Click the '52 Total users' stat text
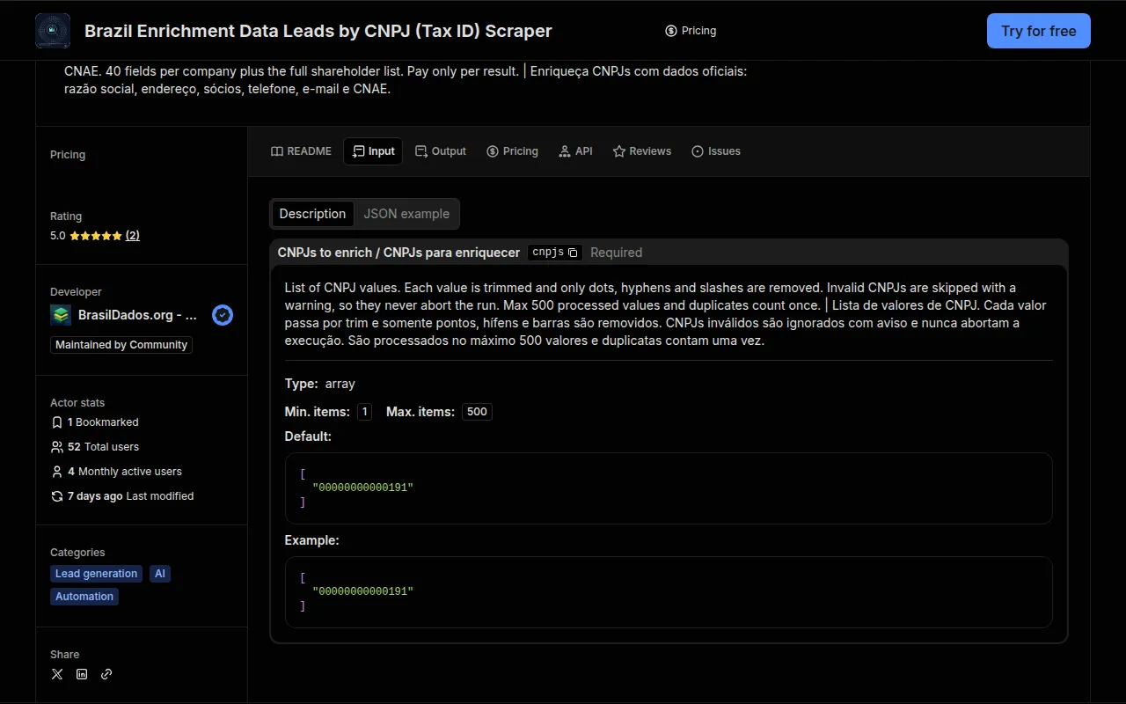The height and width of the screenshot is (704, 1126). tap(103, 447)
